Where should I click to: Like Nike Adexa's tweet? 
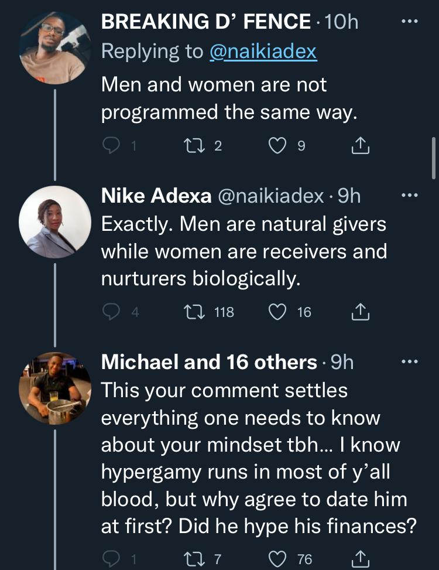click(x=277, y=312)
